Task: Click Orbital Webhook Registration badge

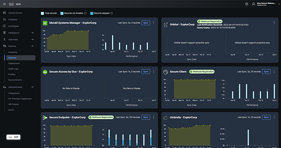Action: (x=210, y=21)
